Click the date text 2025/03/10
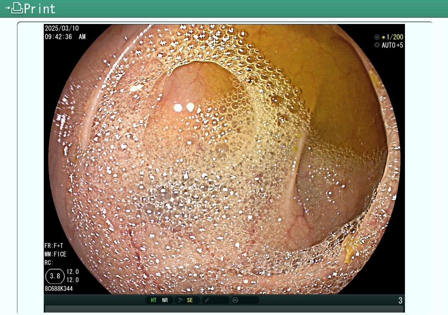The image size is (448, 315). tap(62, 28)
